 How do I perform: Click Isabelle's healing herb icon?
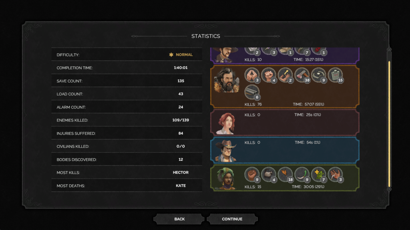click(x=318, y=174)
